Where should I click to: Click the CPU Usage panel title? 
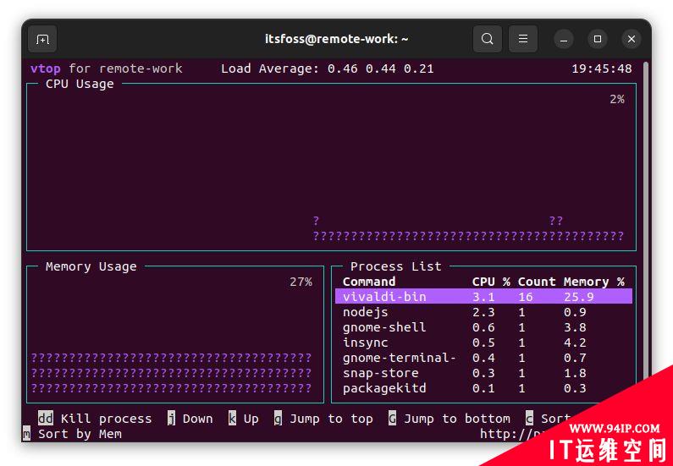click(x=80, y=84)
